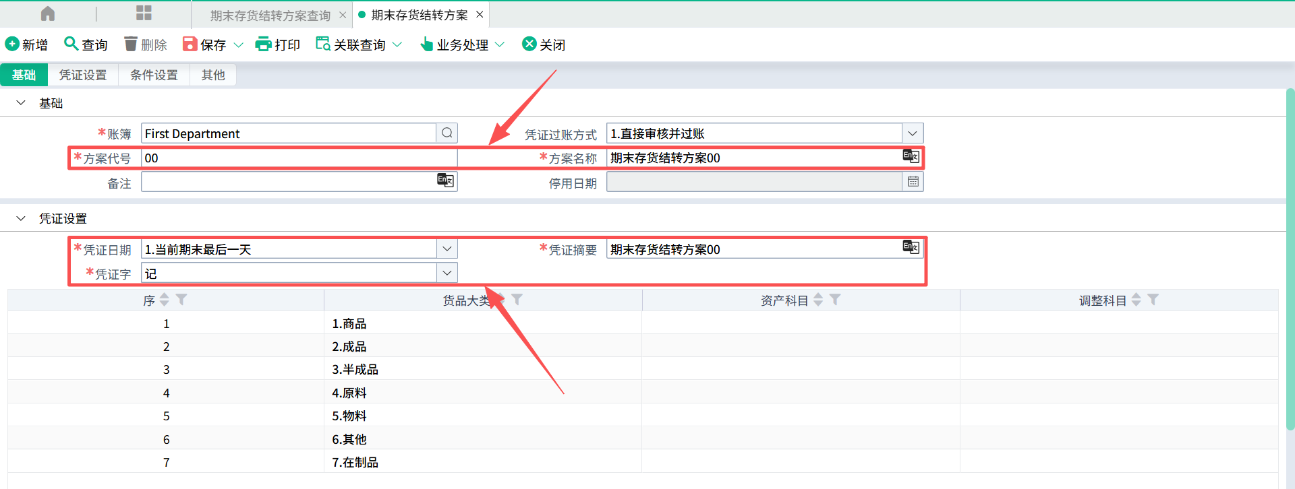Click the filter icon in 资产科目 column
Image resolution: width=1295 pixels, height=489 pixels.
pos(835,300)
